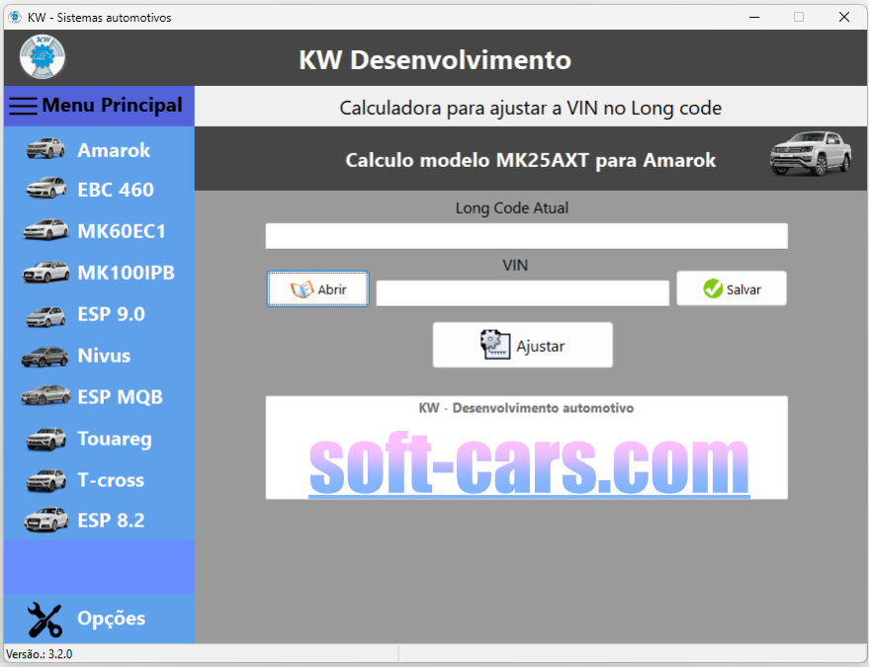Click the wrench and screwdriver Opções icon
This screenshot has width=869, height=667.
click(x=44, y=619)
